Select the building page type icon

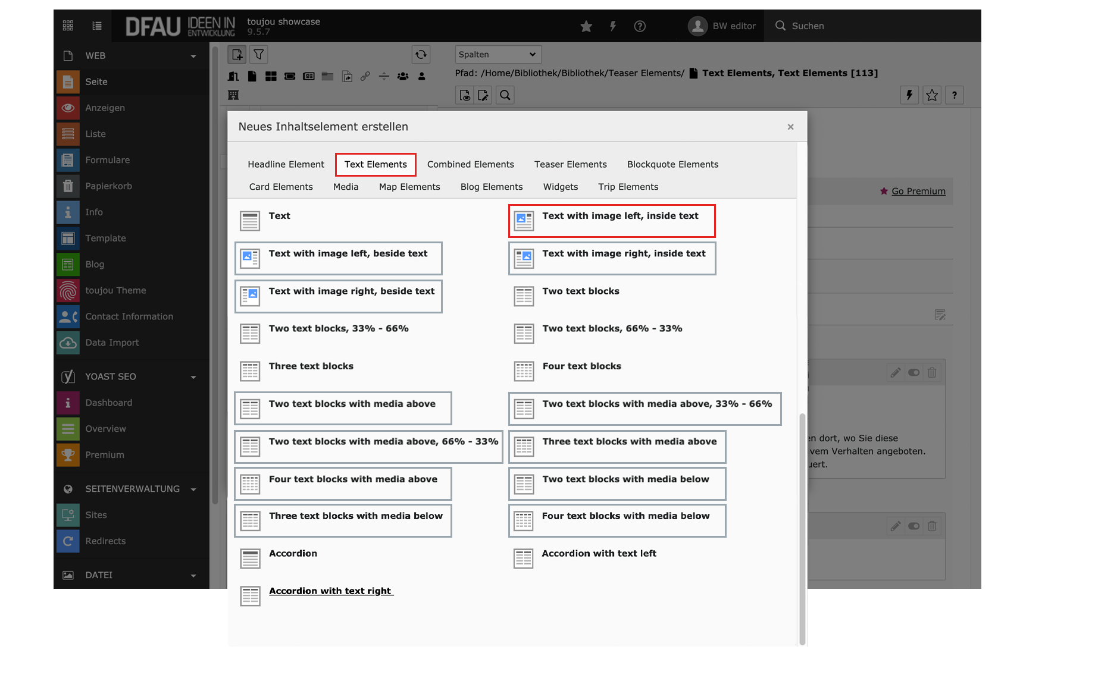233,95
